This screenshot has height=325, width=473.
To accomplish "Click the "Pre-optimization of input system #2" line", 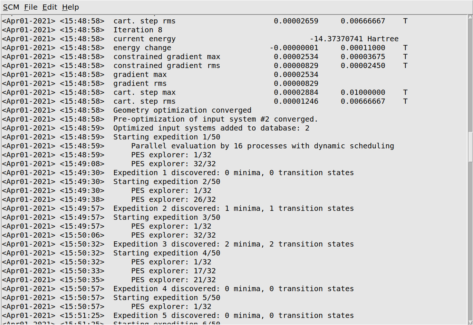I will tap(216, 119).
